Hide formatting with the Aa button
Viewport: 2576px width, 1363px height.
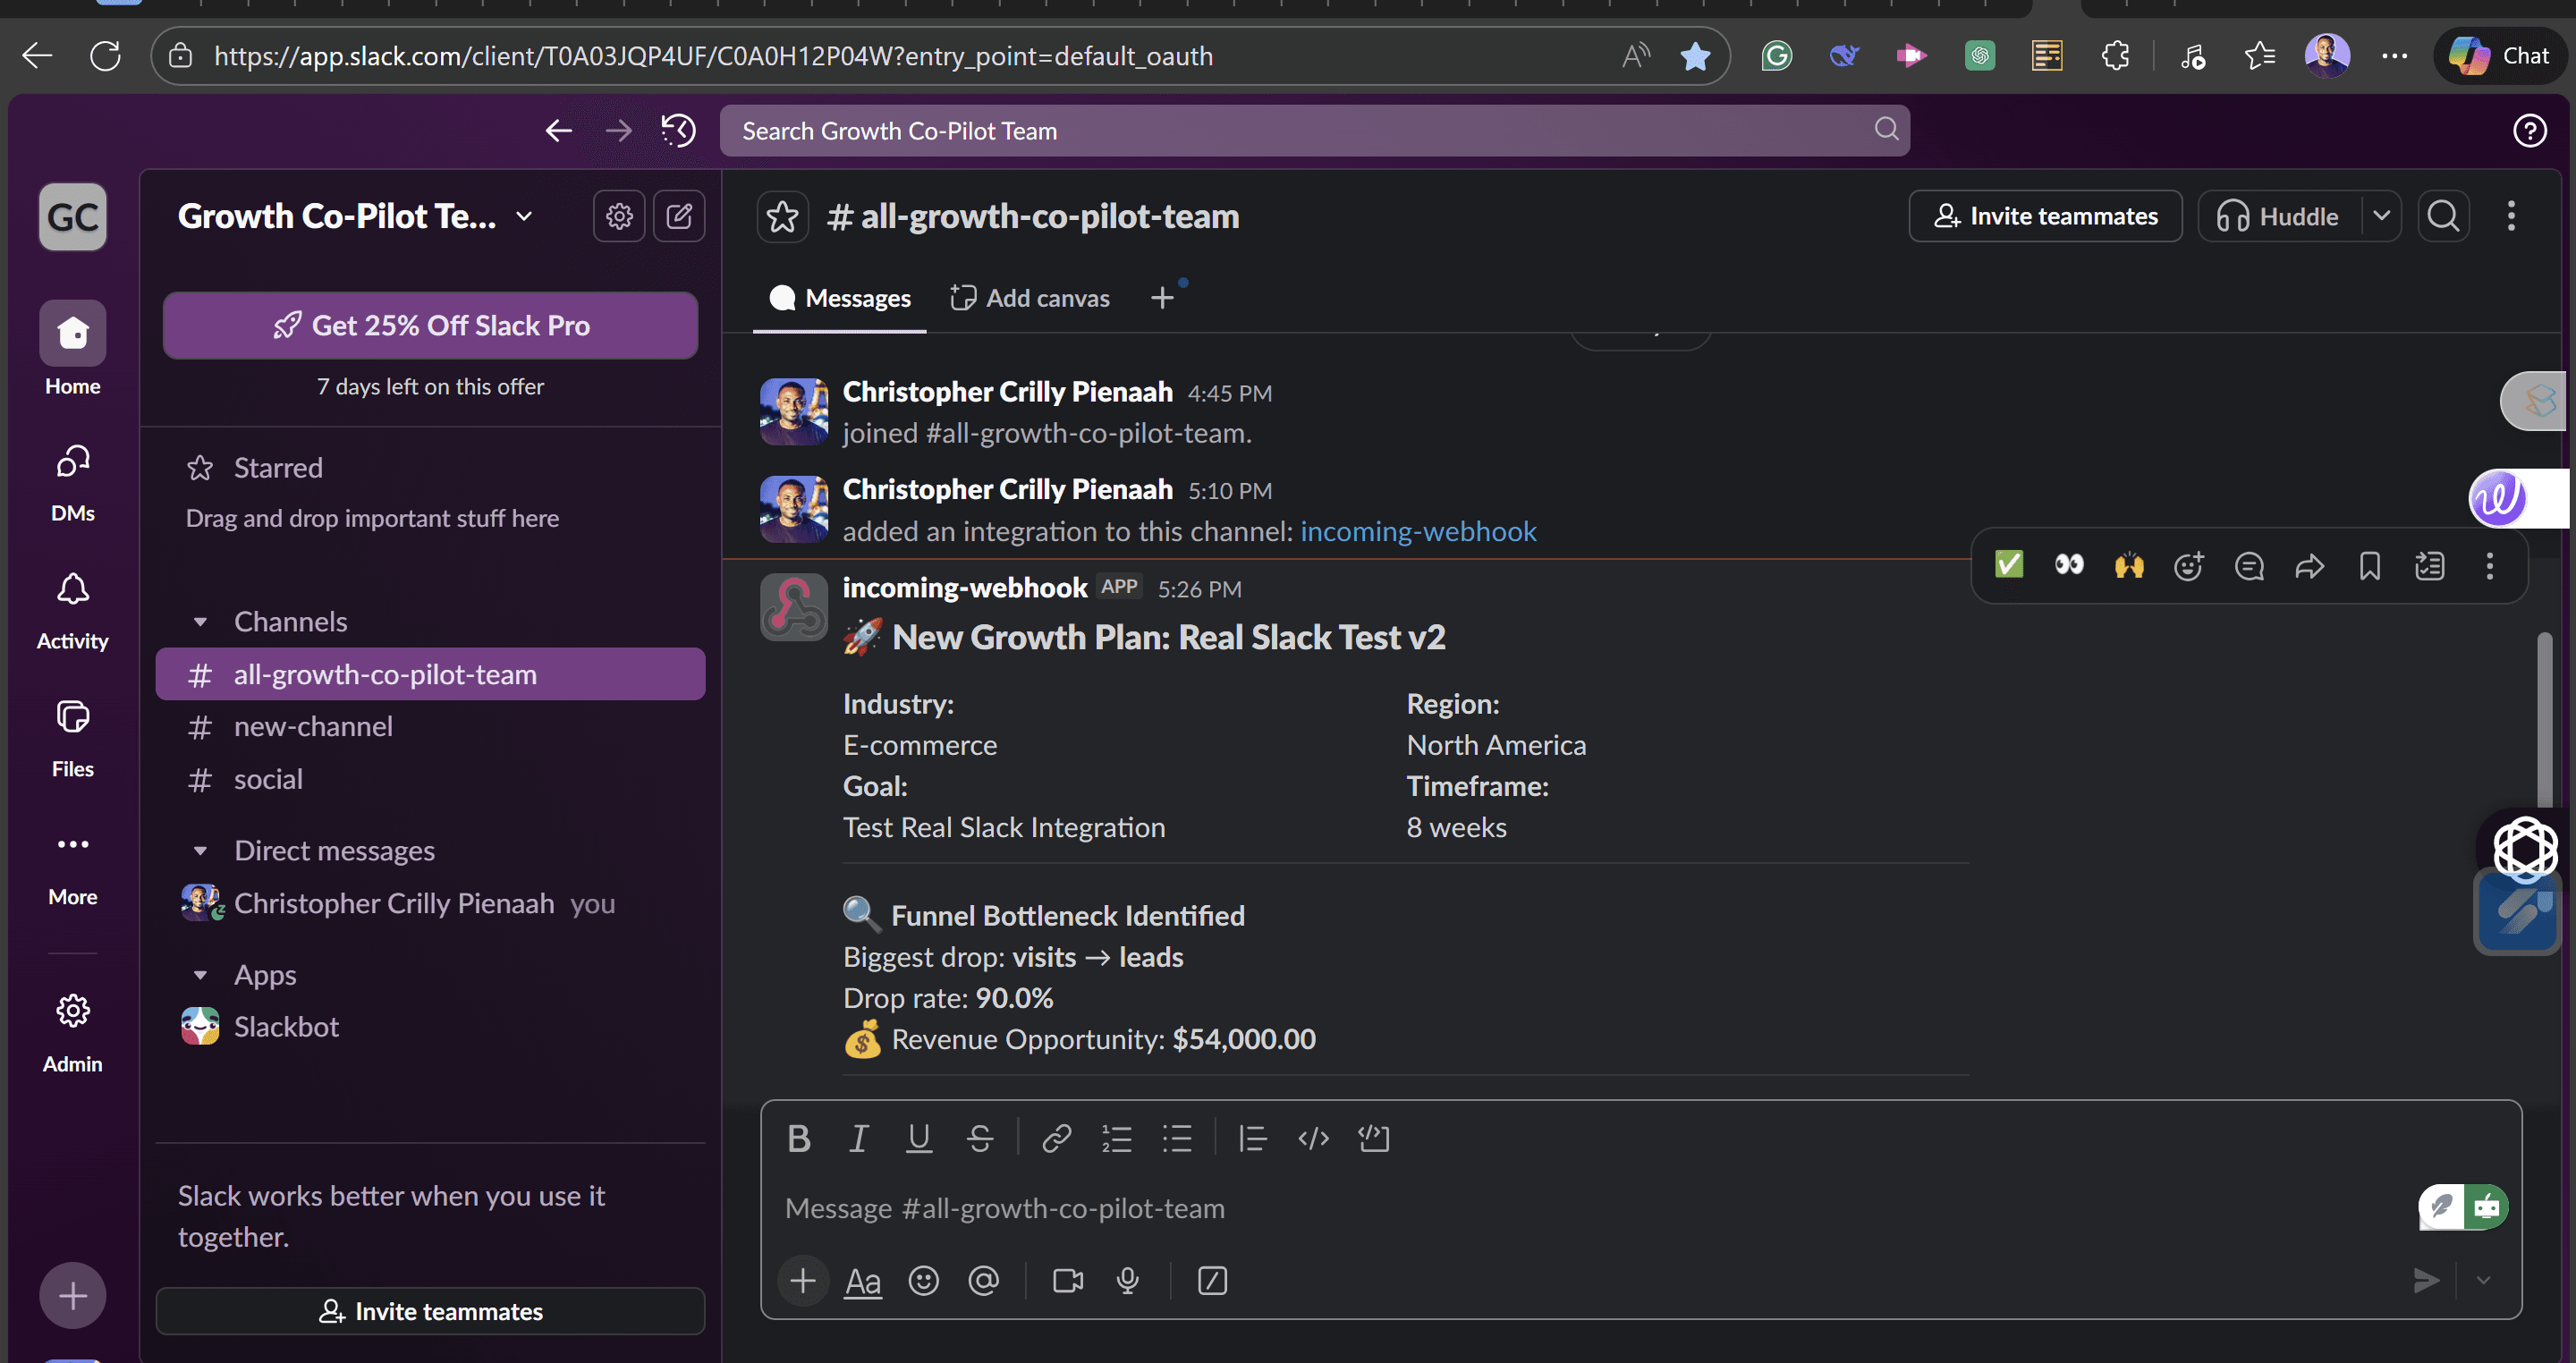(863, 1281)
